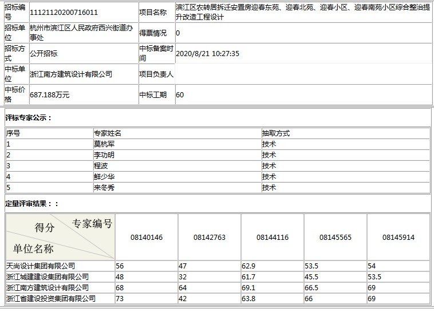Screen dimensions: 434x312
Task: Select the 定量评审结果 heading
Action: coord(32,204)
